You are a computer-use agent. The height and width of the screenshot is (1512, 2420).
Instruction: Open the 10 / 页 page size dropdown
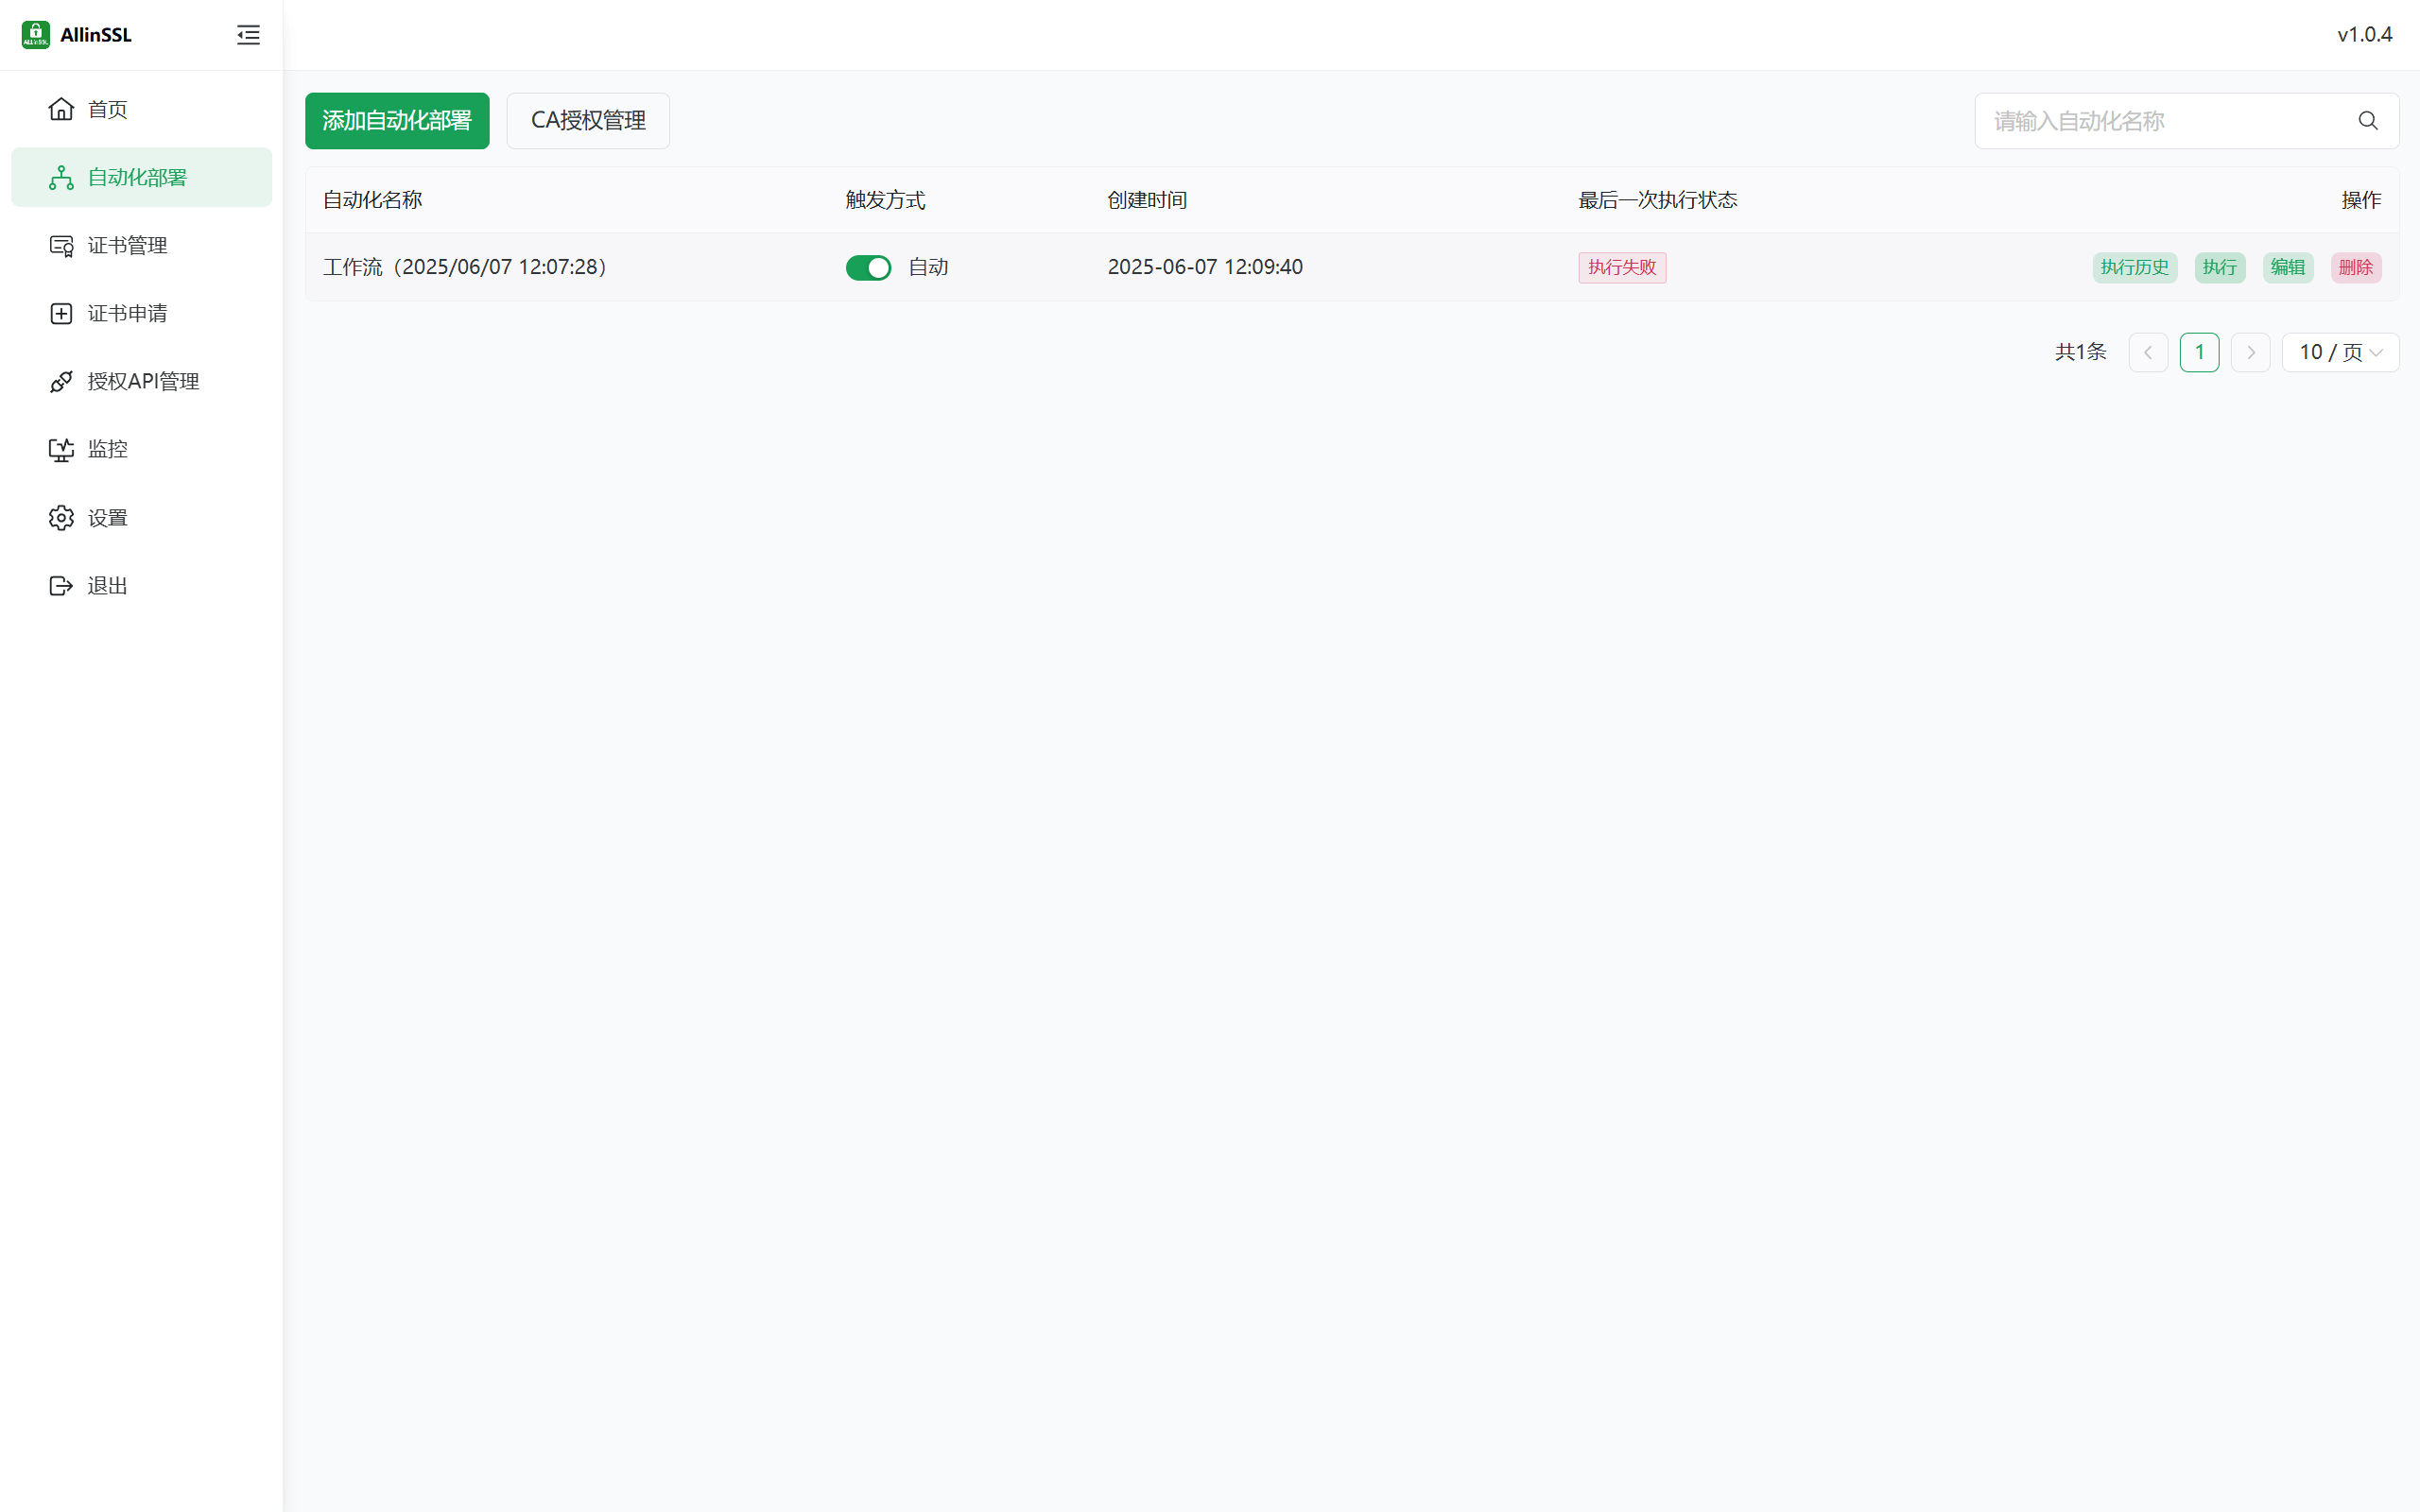2340,352
